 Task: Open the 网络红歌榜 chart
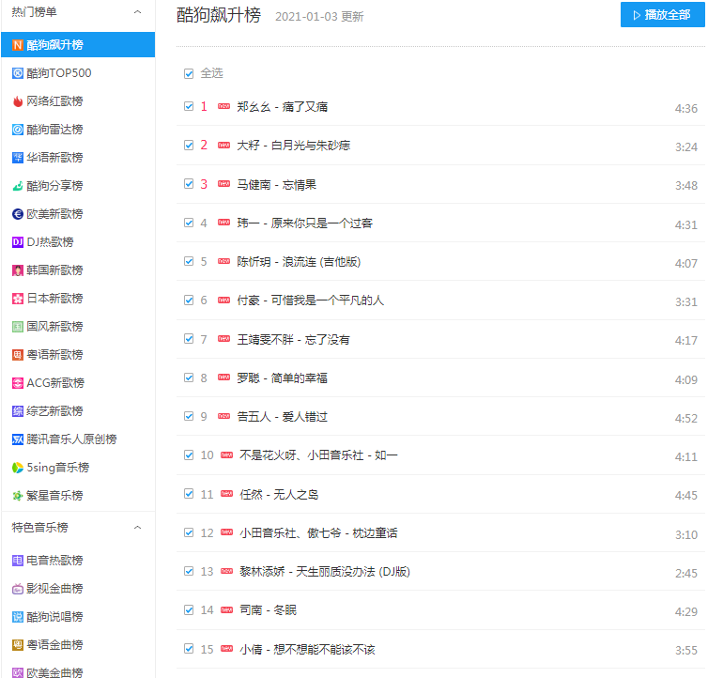[54, 101]
